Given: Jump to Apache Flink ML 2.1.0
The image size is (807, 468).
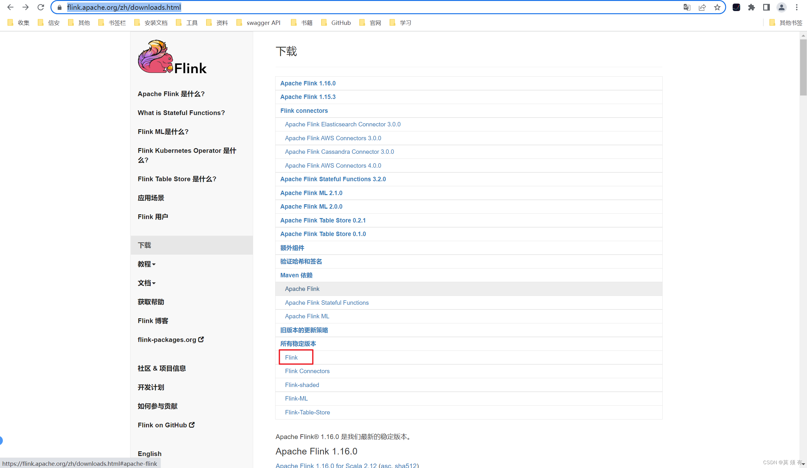Looking at the screenshot, I should (x=311, y=193).
